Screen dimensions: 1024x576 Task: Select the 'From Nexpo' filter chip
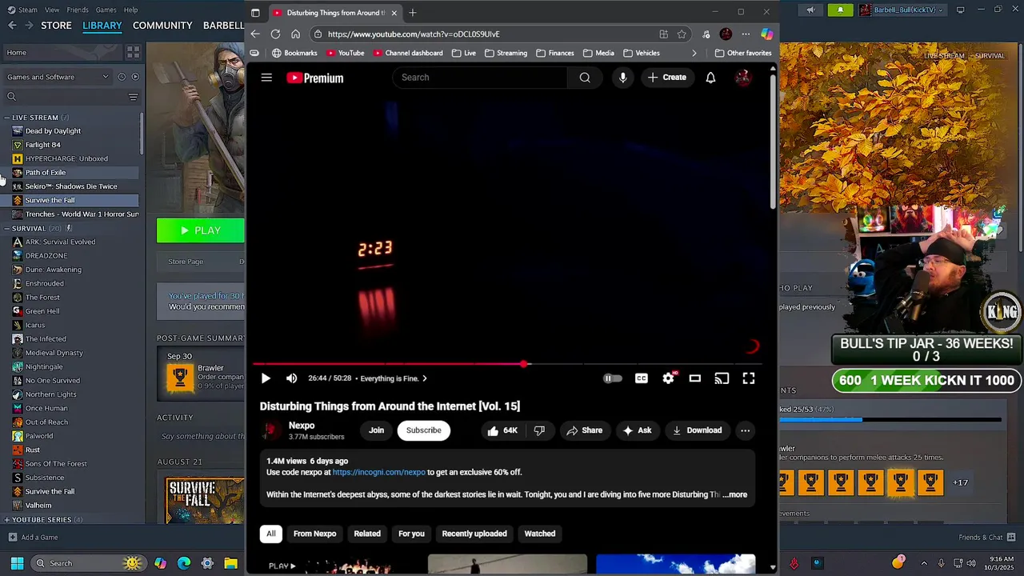tap(314, 534)
